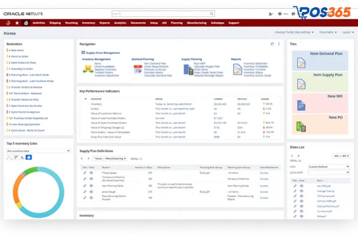358x239 pixels.
Task: Click the Demand Planning calendar icon
Action: point(136,69)
